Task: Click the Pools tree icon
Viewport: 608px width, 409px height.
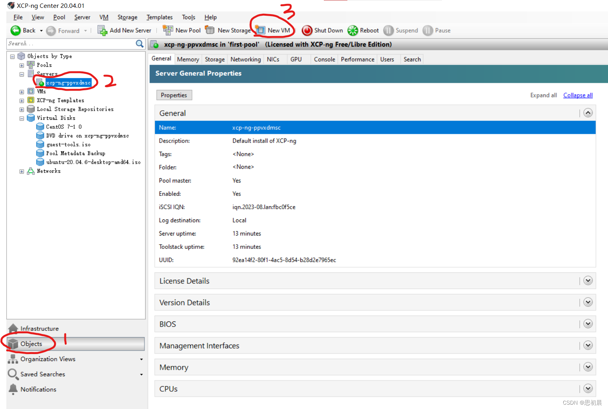Action: tap(31, 65)
